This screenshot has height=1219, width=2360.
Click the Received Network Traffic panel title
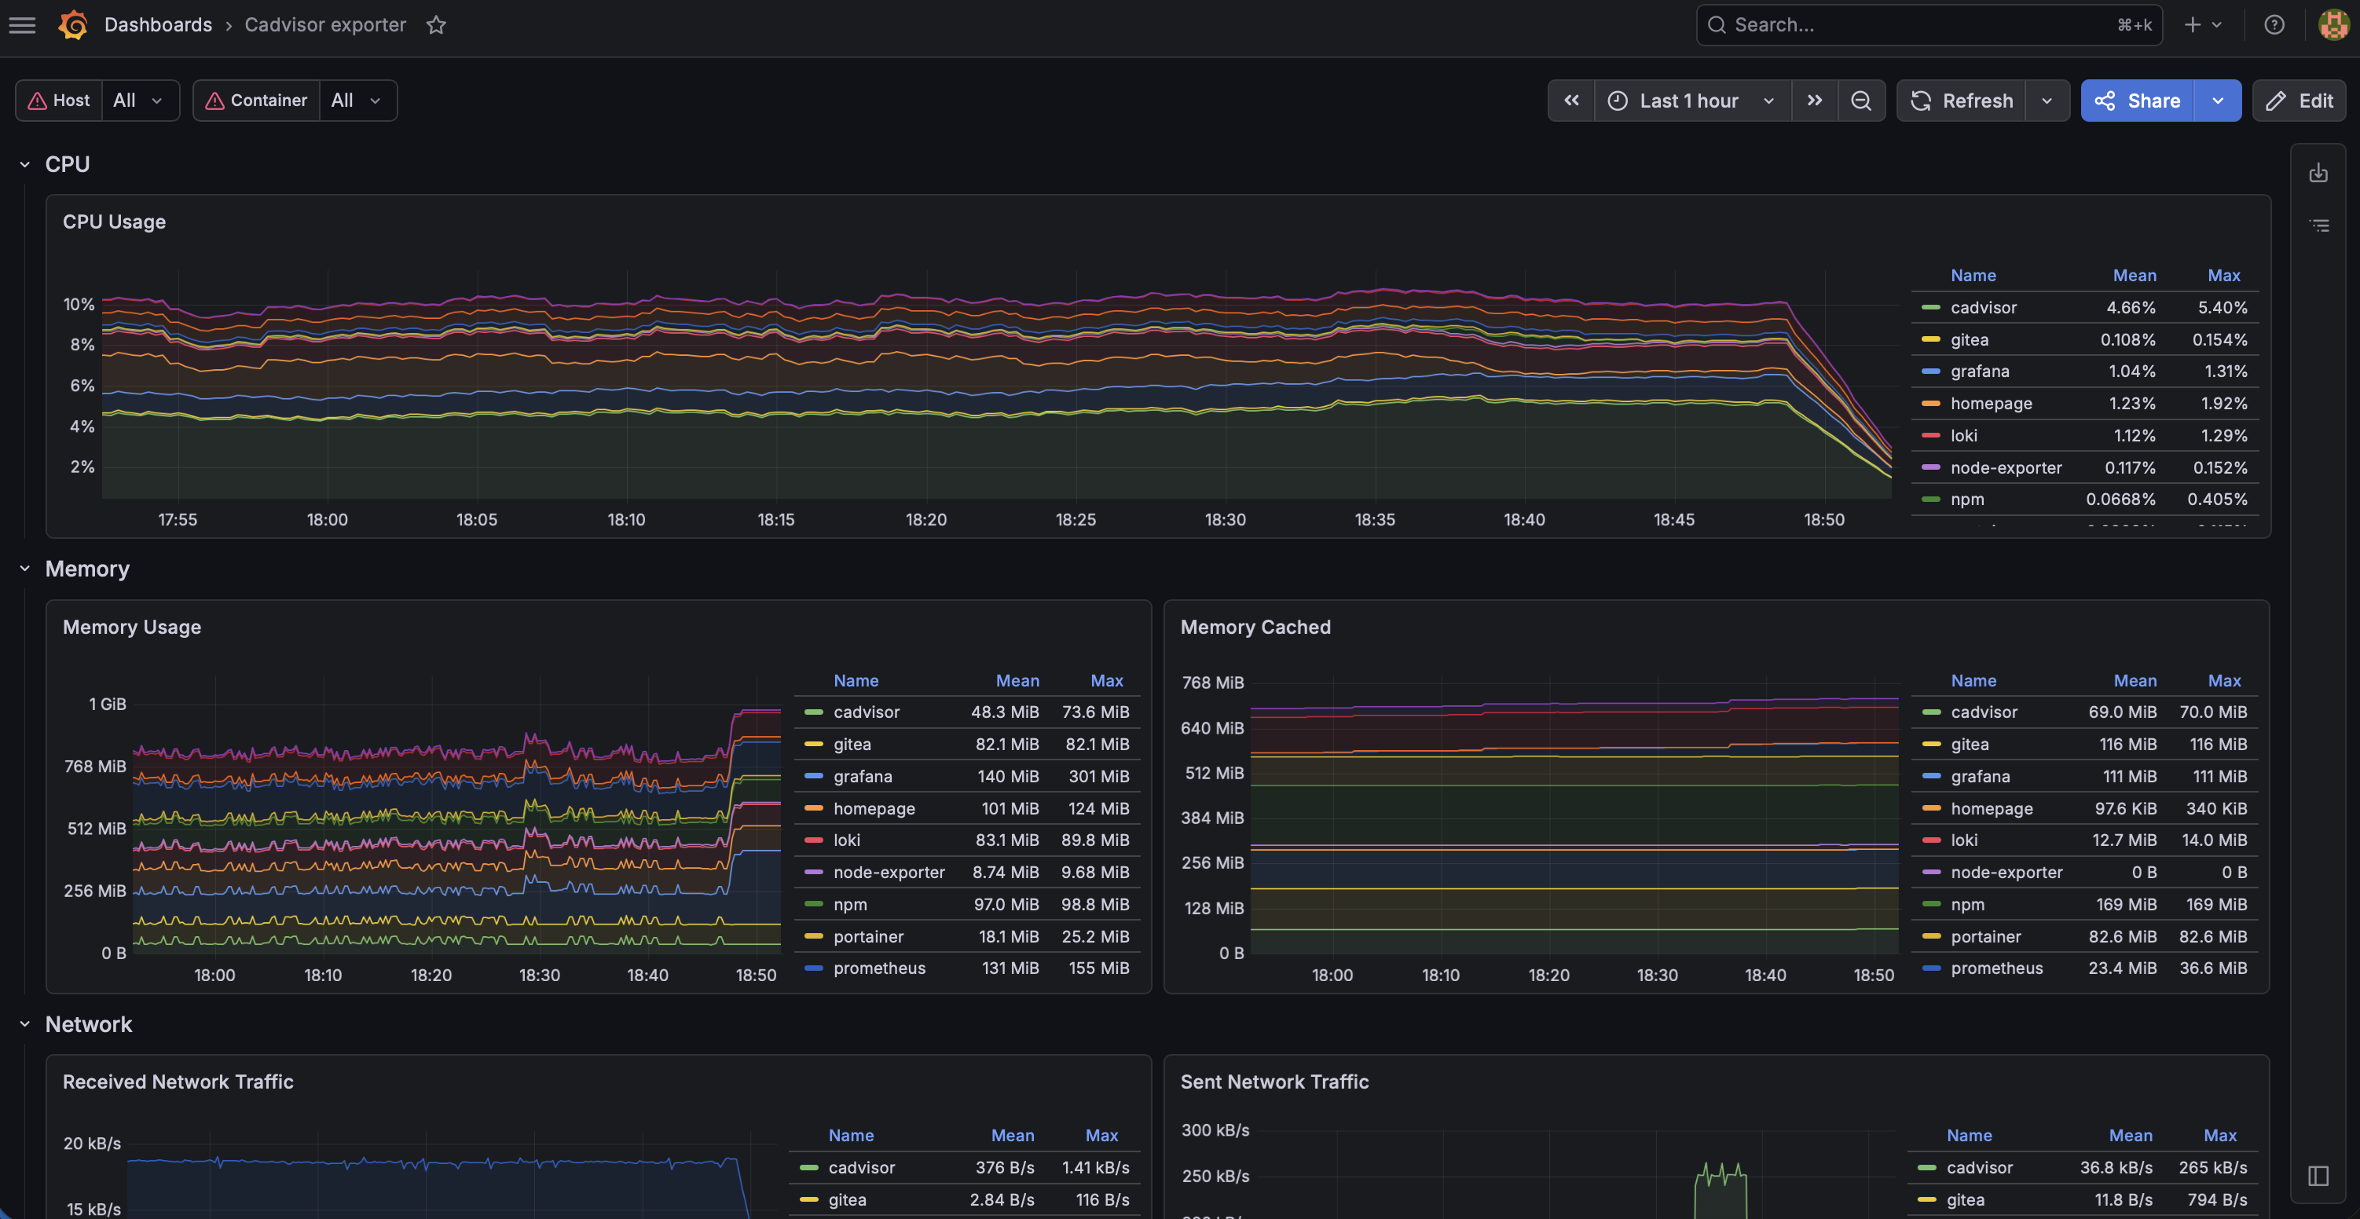tap(178, 1082)
